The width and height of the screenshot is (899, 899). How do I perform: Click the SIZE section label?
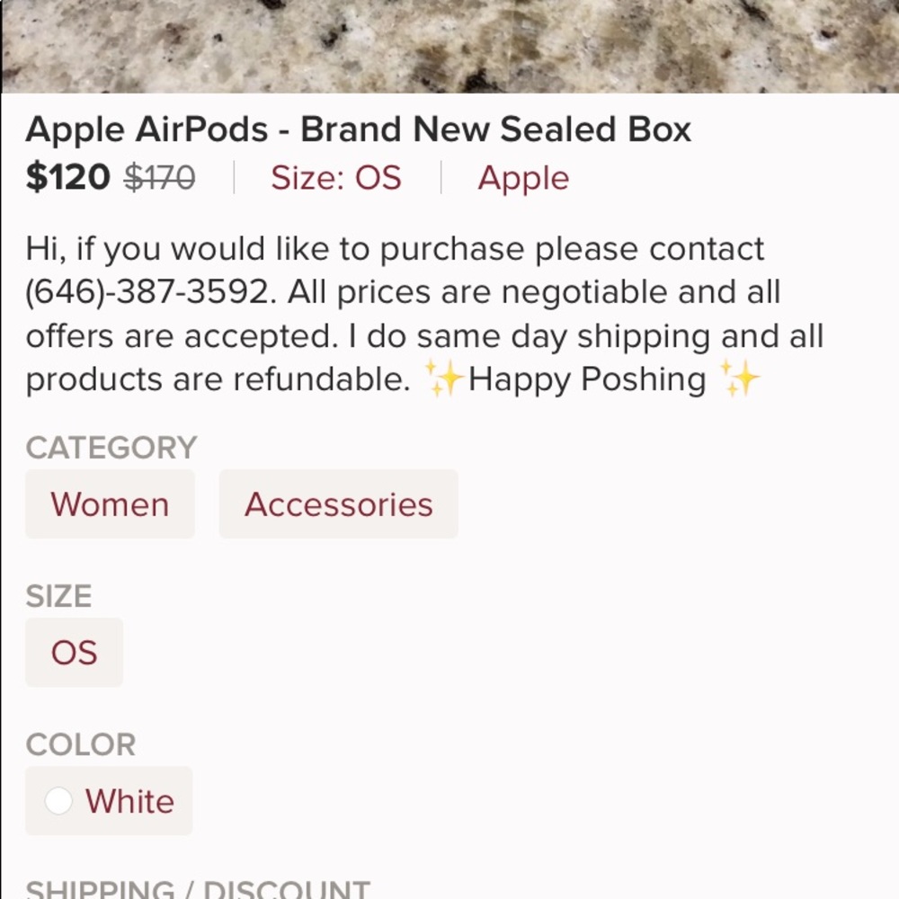click(x=58, y=596)
